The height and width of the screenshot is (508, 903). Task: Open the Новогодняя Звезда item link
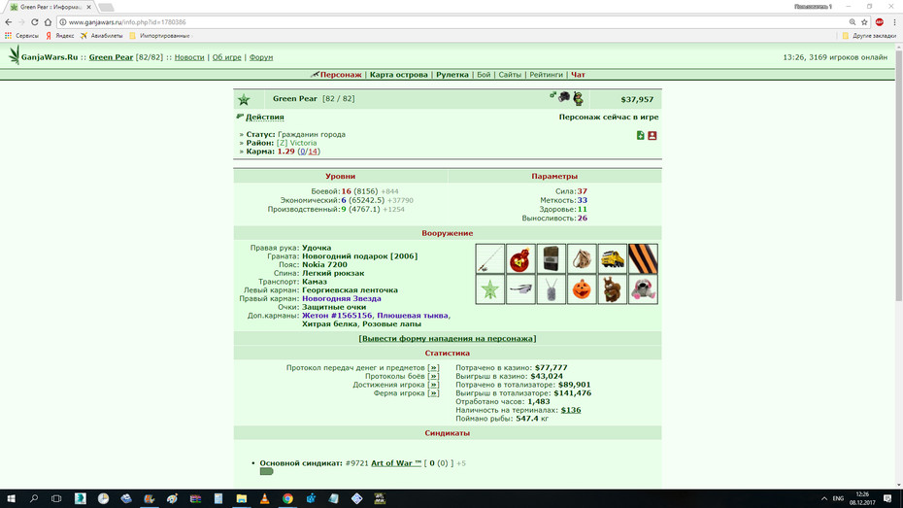(342, 298)
